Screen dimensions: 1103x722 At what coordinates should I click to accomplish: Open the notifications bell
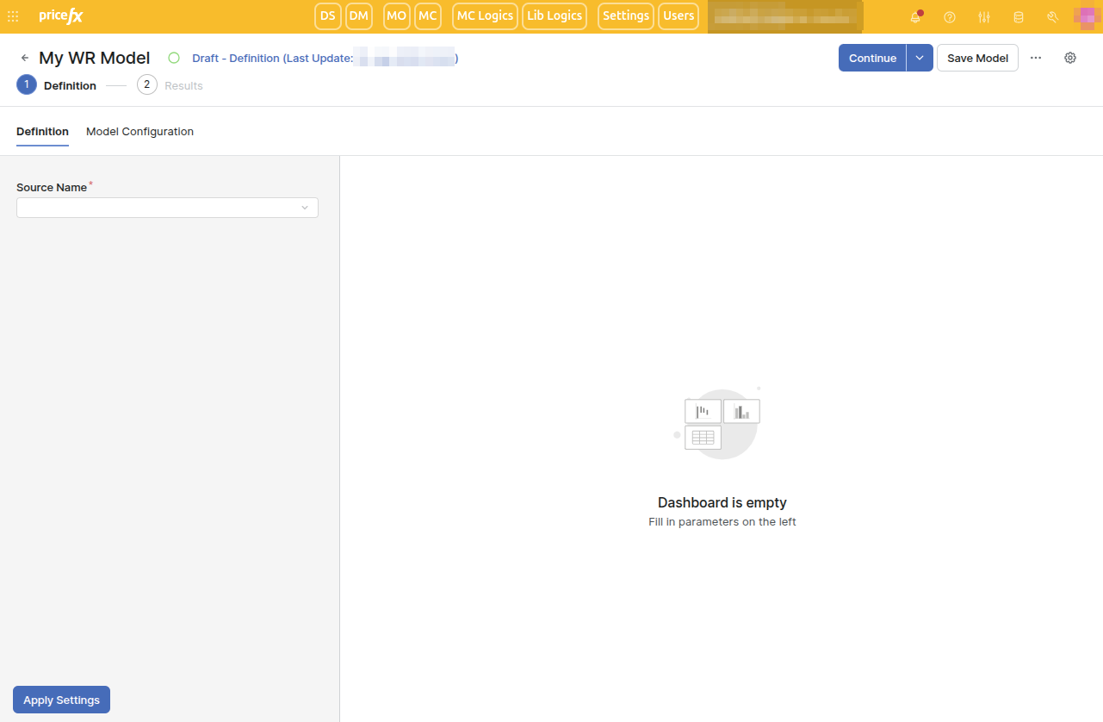pos(915,17)
